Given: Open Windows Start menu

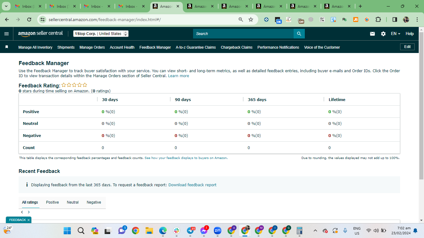Looking at the screenshot, I should [67, 231].
